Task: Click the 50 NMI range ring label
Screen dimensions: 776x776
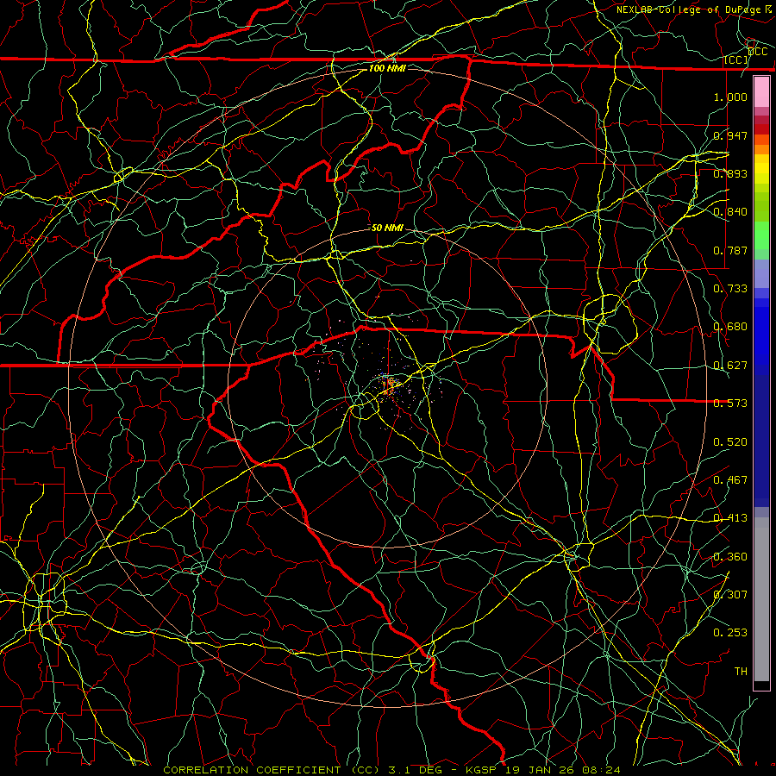Action: coord(387,228)
